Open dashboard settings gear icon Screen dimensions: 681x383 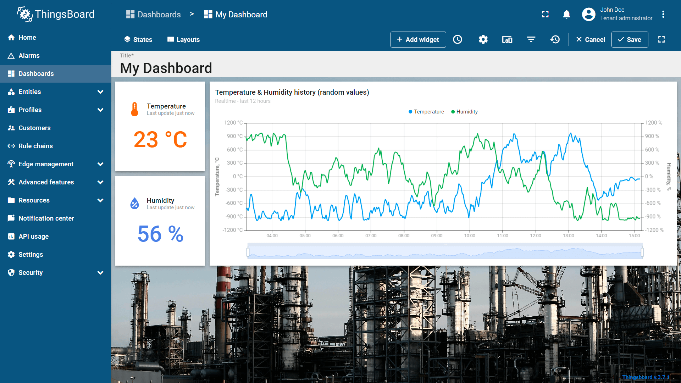pos(483,39)
